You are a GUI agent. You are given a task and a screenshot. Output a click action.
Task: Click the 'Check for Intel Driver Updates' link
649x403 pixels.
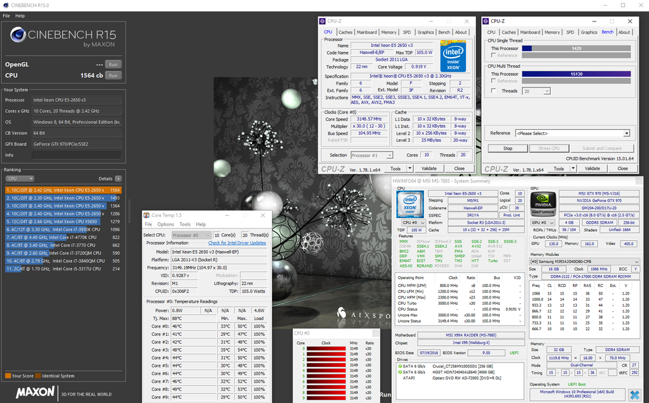237,243
